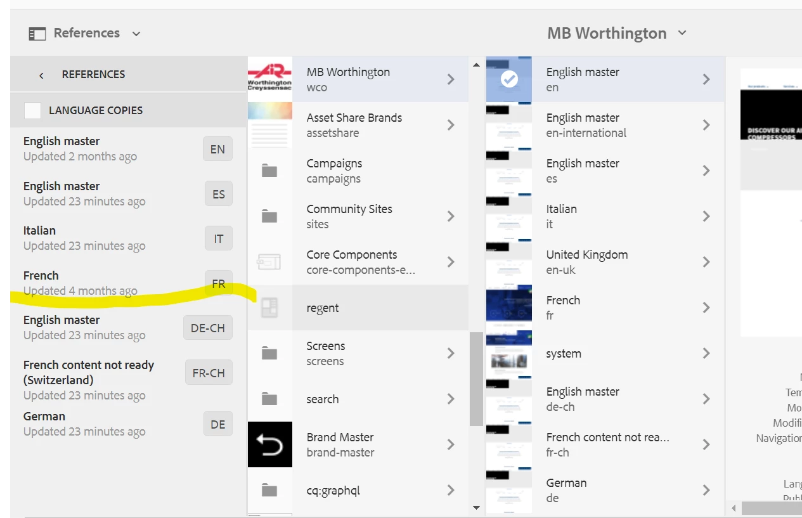Expand cq:graphql with its chevron

(x=451, y=490)
